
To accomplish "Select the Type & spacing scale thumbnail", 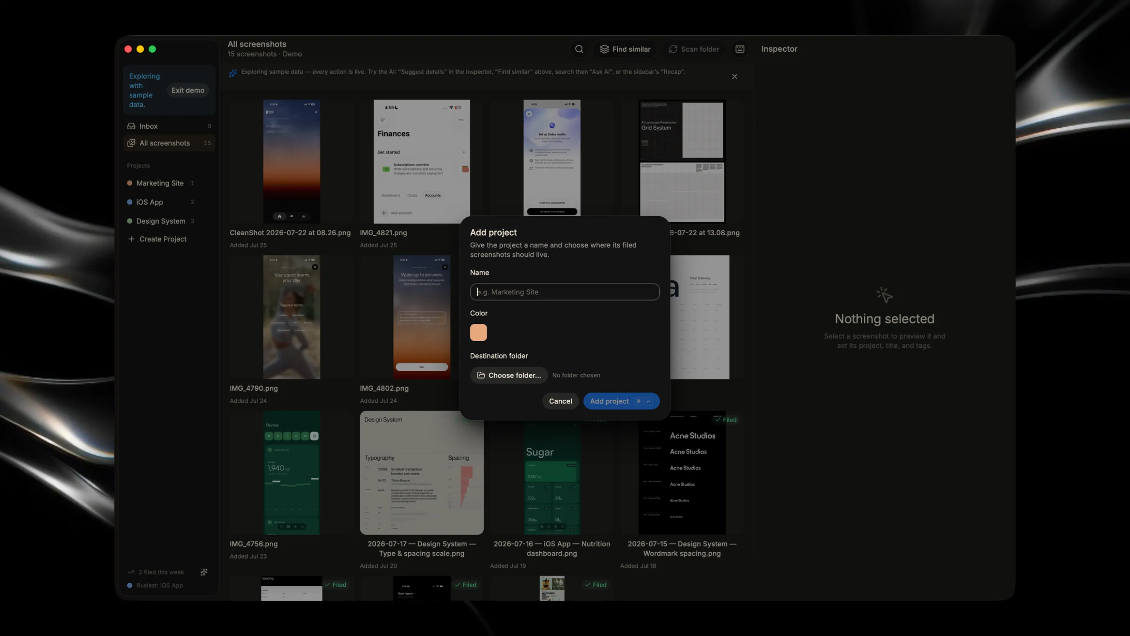I will pos(422,473).
